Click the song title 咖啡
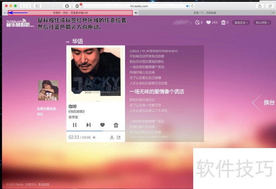276x189 pixels. tap(72, 107)
